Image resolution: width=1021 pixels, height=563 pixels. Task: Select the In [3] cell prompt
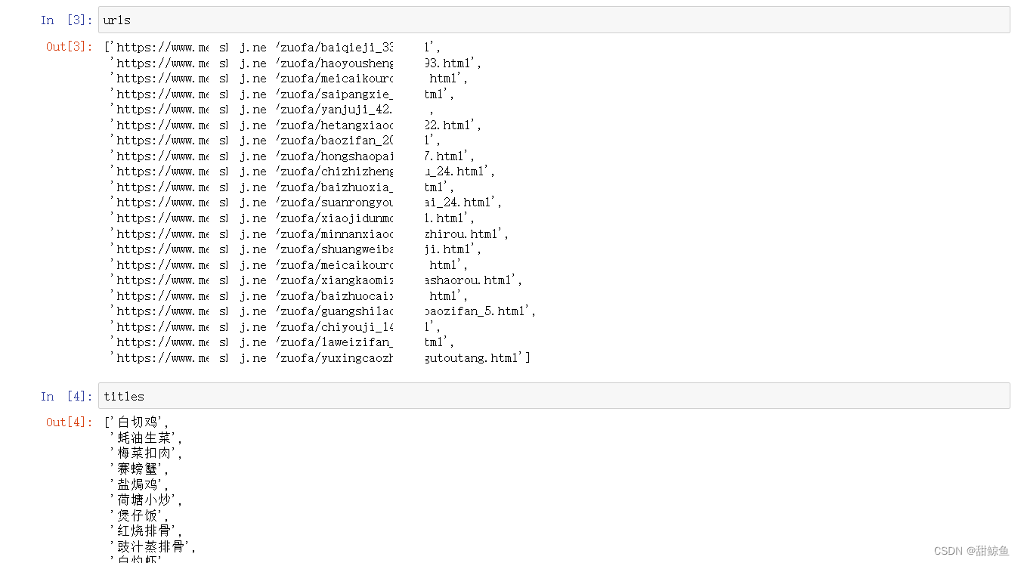tap(67, 20)
